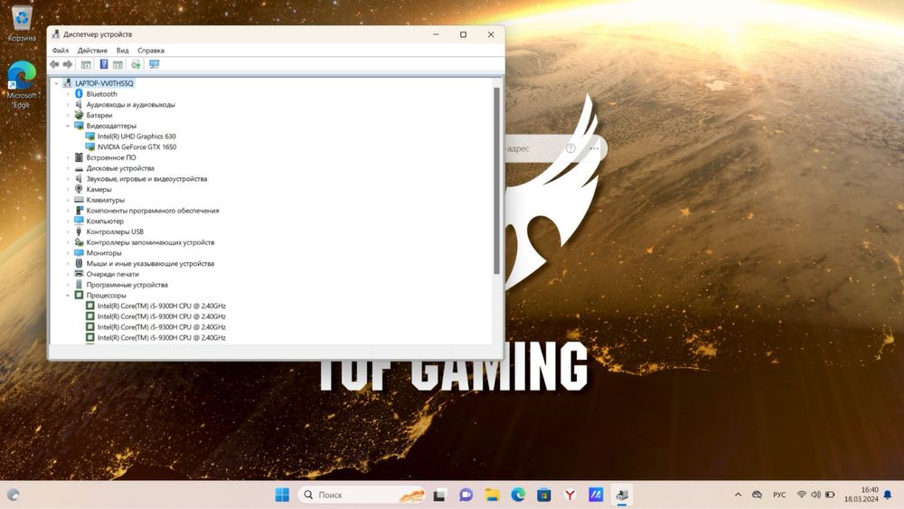Expand the Контроллеры USB category

[68, 231]
